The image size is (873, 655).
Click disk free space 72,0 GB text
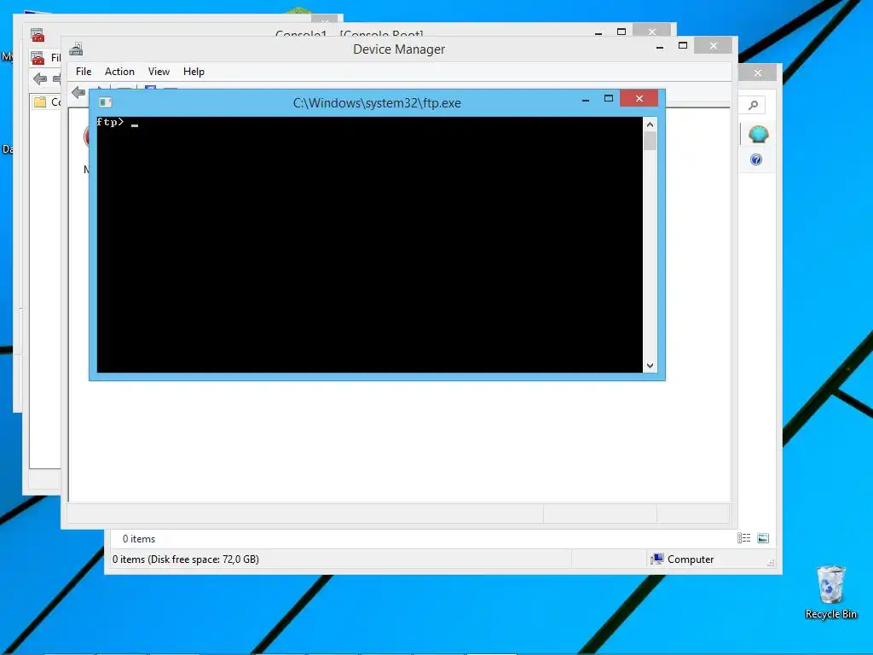pyautogui.click(x=185, y=559)
